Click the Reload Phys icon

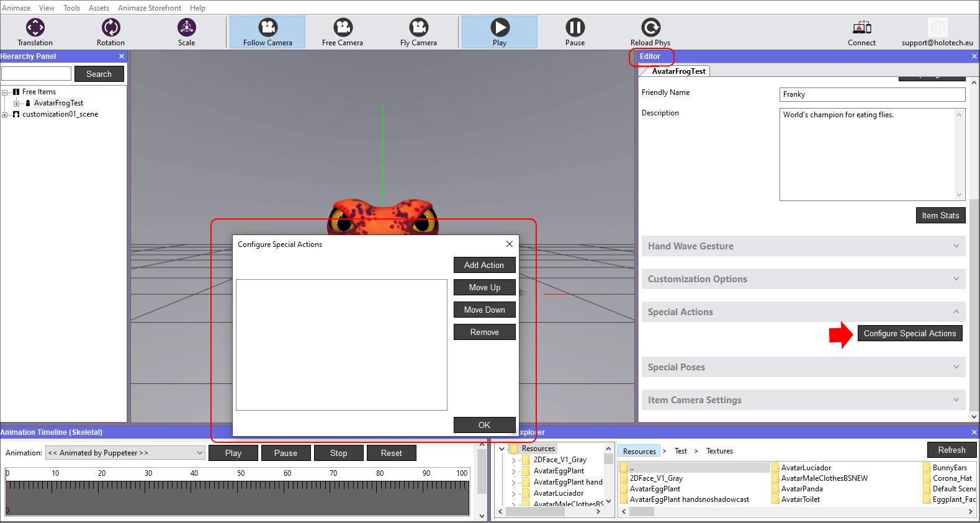pyautogui.click(x=650, y=27)
